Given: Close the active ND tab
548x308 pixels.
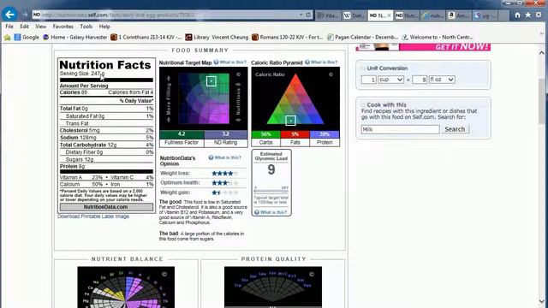Looking at the screenshot, I should [389, 15].
